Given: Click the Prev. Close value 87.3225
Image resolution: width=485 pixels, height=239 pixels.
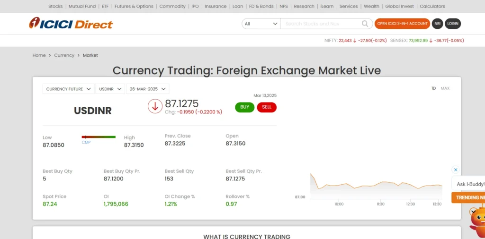Looking at the screenshot, I should [175, 144].
